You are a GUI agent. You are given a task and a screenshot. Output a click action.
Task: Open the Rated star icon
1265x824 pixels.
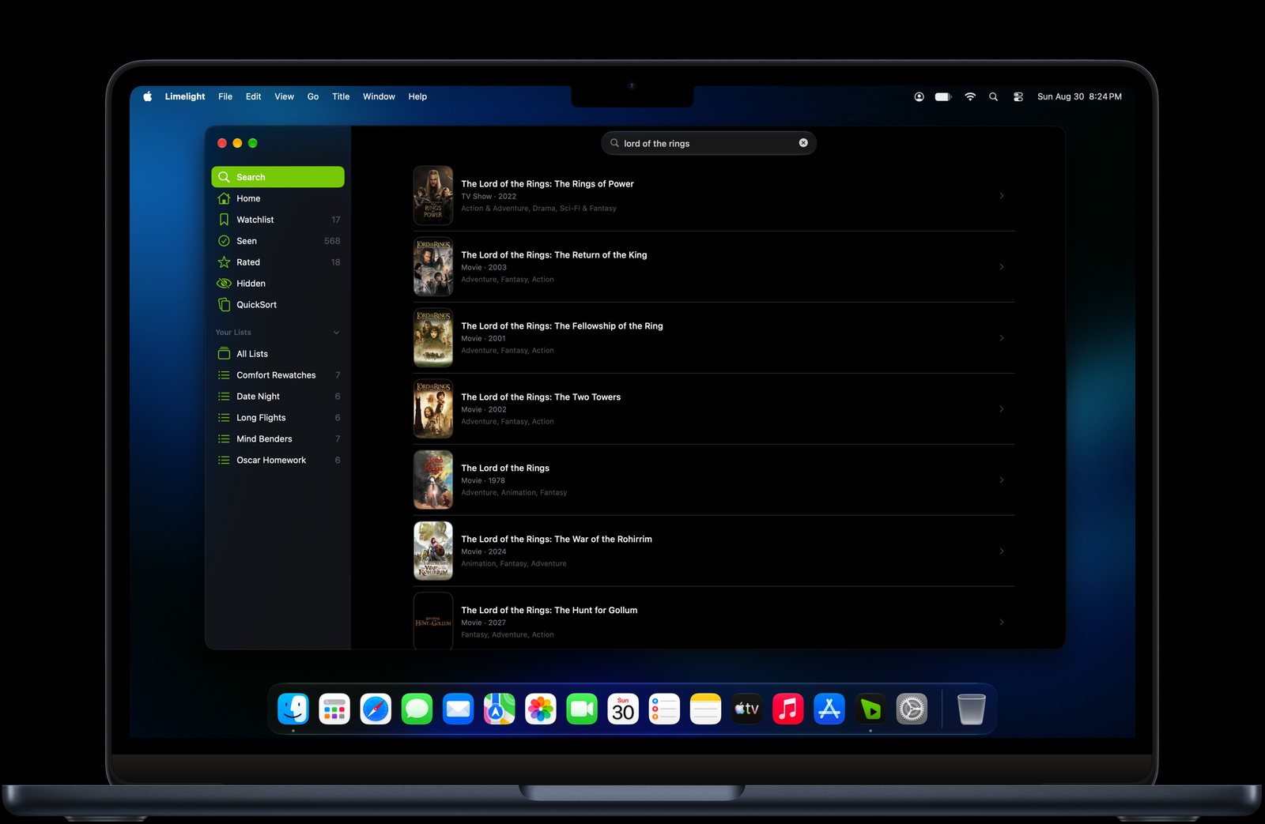[x=224, y=262]
